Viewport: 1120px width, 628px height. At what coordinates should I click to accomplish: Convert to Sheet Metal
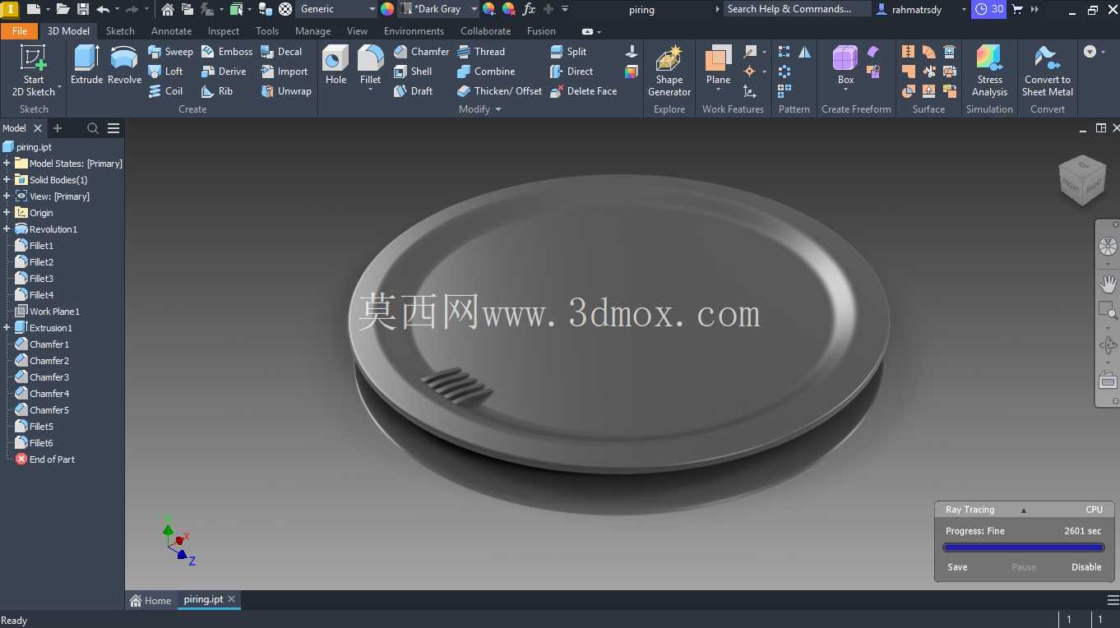click(1047, 71)
